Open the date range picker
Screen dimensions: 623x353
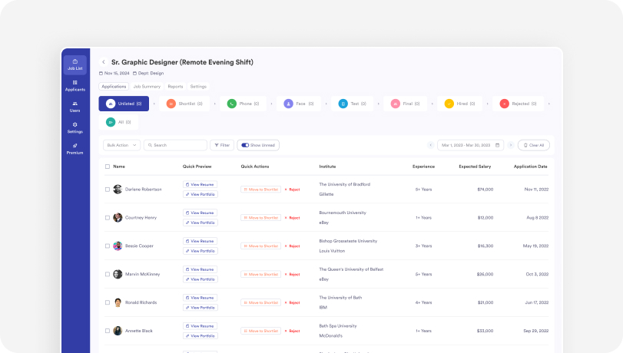470,145
